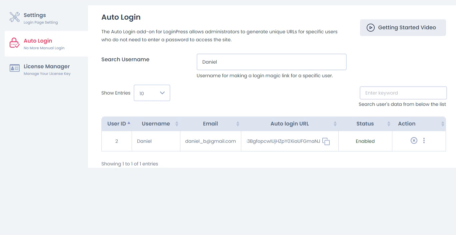This screenshot has width=456, height=235.
Task: Focus the Enter keyword search field
Action: pos(403,93)
